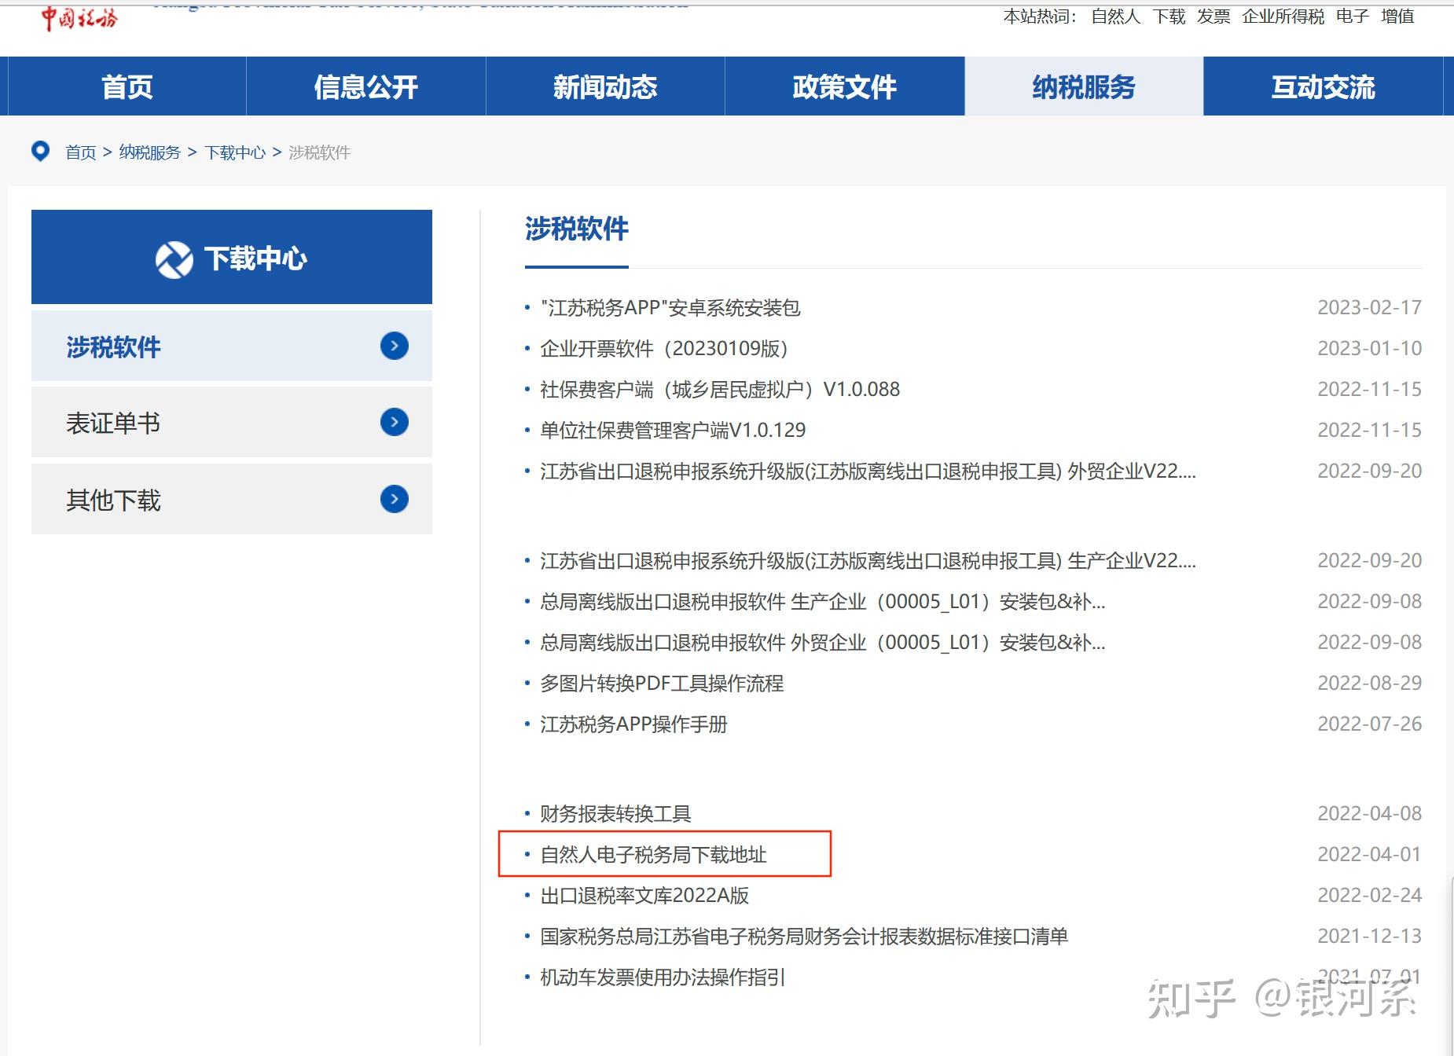Viewport: 1454px width, 1056px height.
Task: Open 机动车发票使用办法操作指引 link
Action: click(x=663, y=977)
